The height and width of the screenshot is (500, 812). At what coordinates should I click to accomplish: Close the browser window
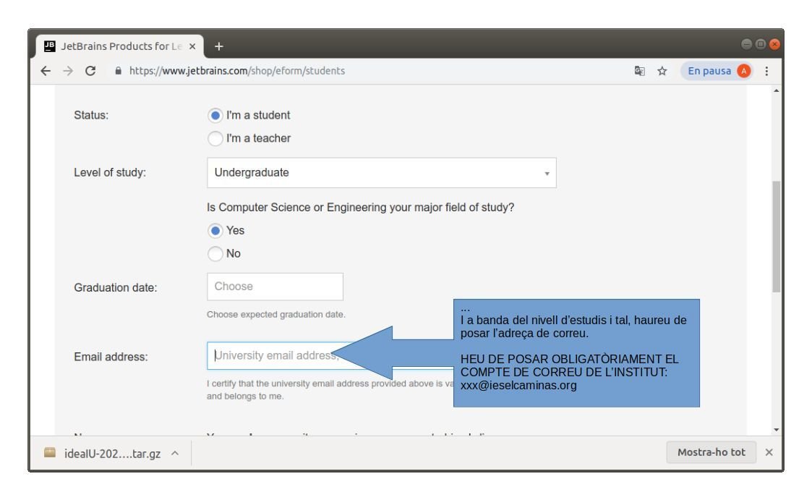774,44
